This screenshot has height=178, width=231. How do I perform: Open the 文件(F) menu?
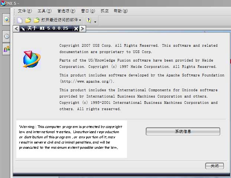click(25, 11)
